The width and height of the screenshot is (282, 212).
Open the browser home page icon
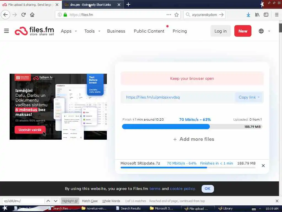[x=32, y=15]
